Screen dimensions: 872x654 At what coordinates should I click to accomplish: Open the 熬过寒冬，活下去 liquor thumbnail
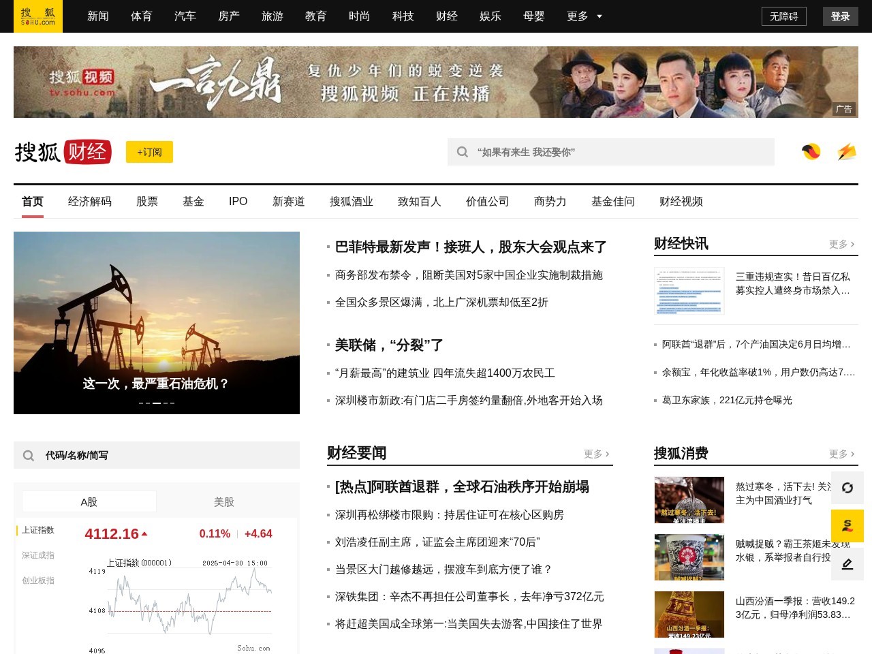coord(689,500)
